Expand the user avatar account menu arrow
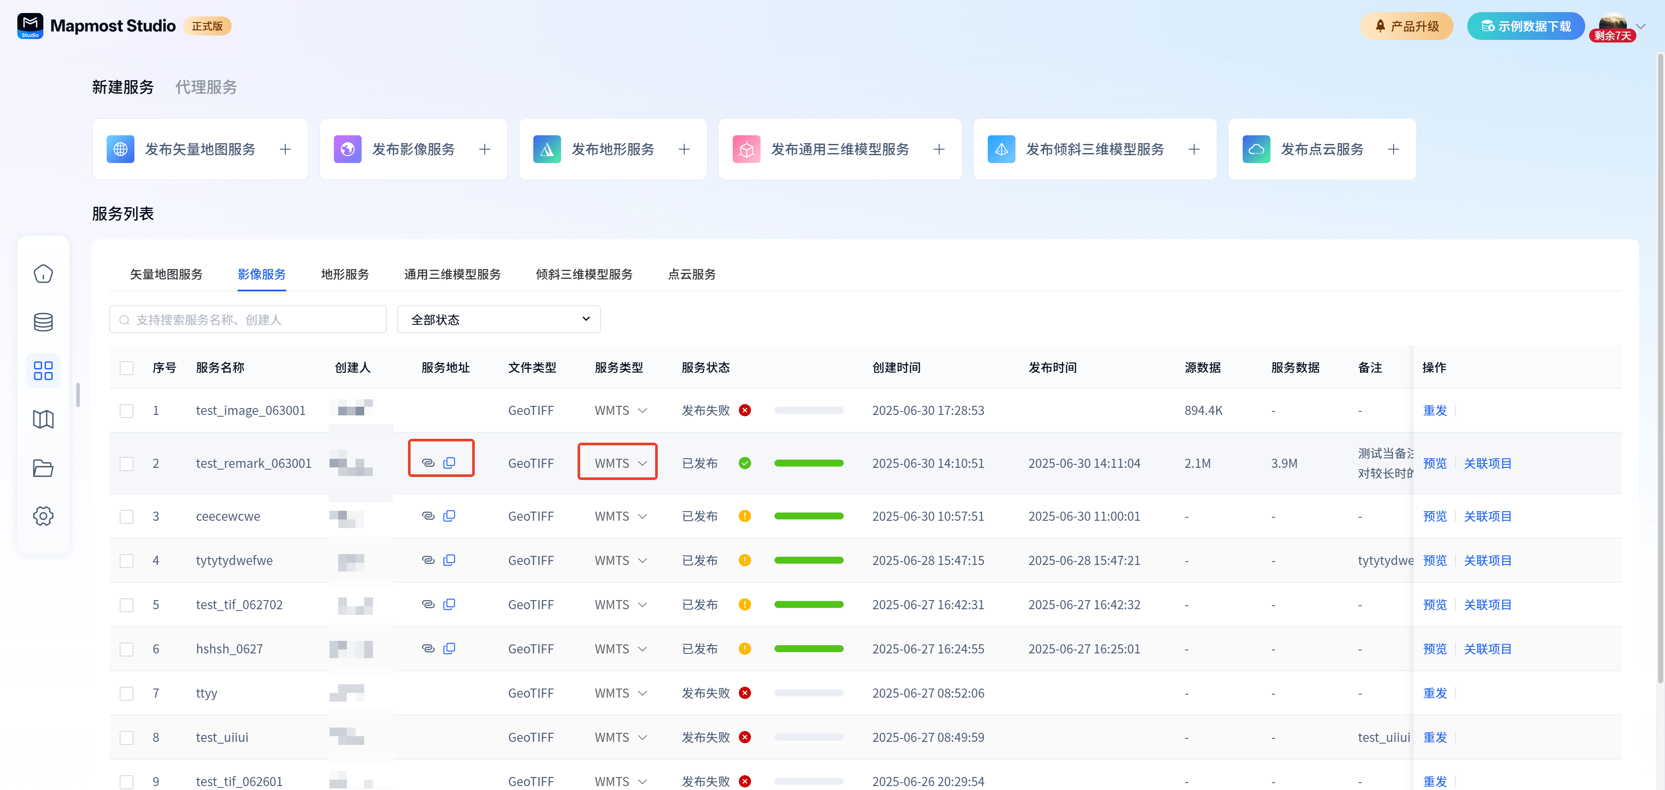This screenshot has height=790, width=1665. tap(1640, 26)
